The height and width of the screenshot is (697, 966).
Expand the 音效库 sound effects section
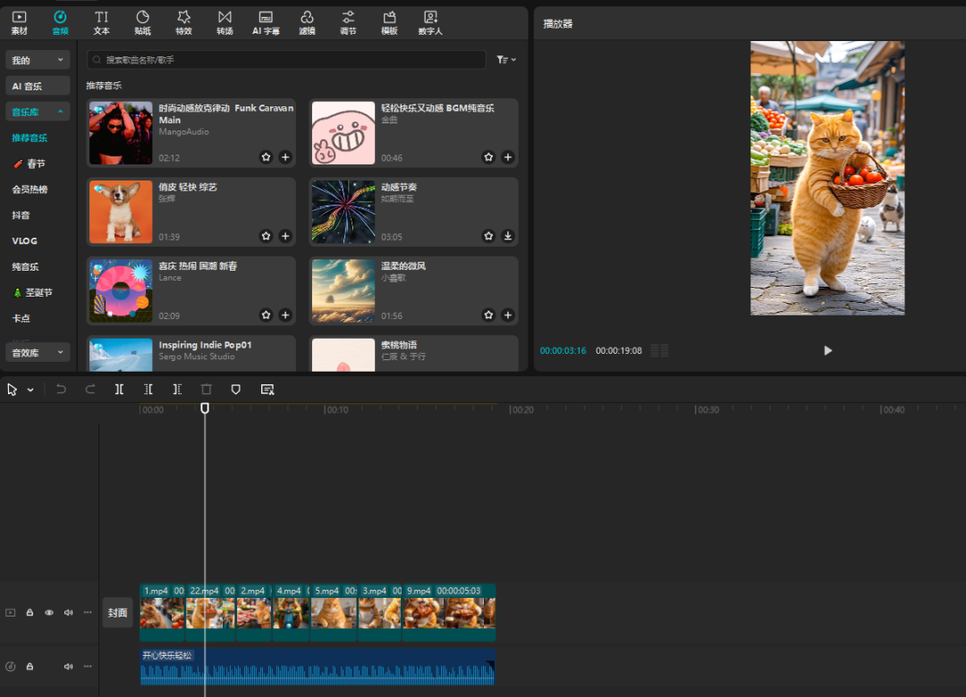[38, 352]
